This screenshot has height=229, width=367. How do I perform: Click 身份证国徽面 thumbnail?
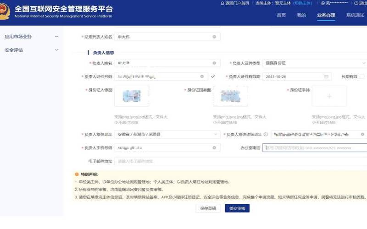pos(231,96)
